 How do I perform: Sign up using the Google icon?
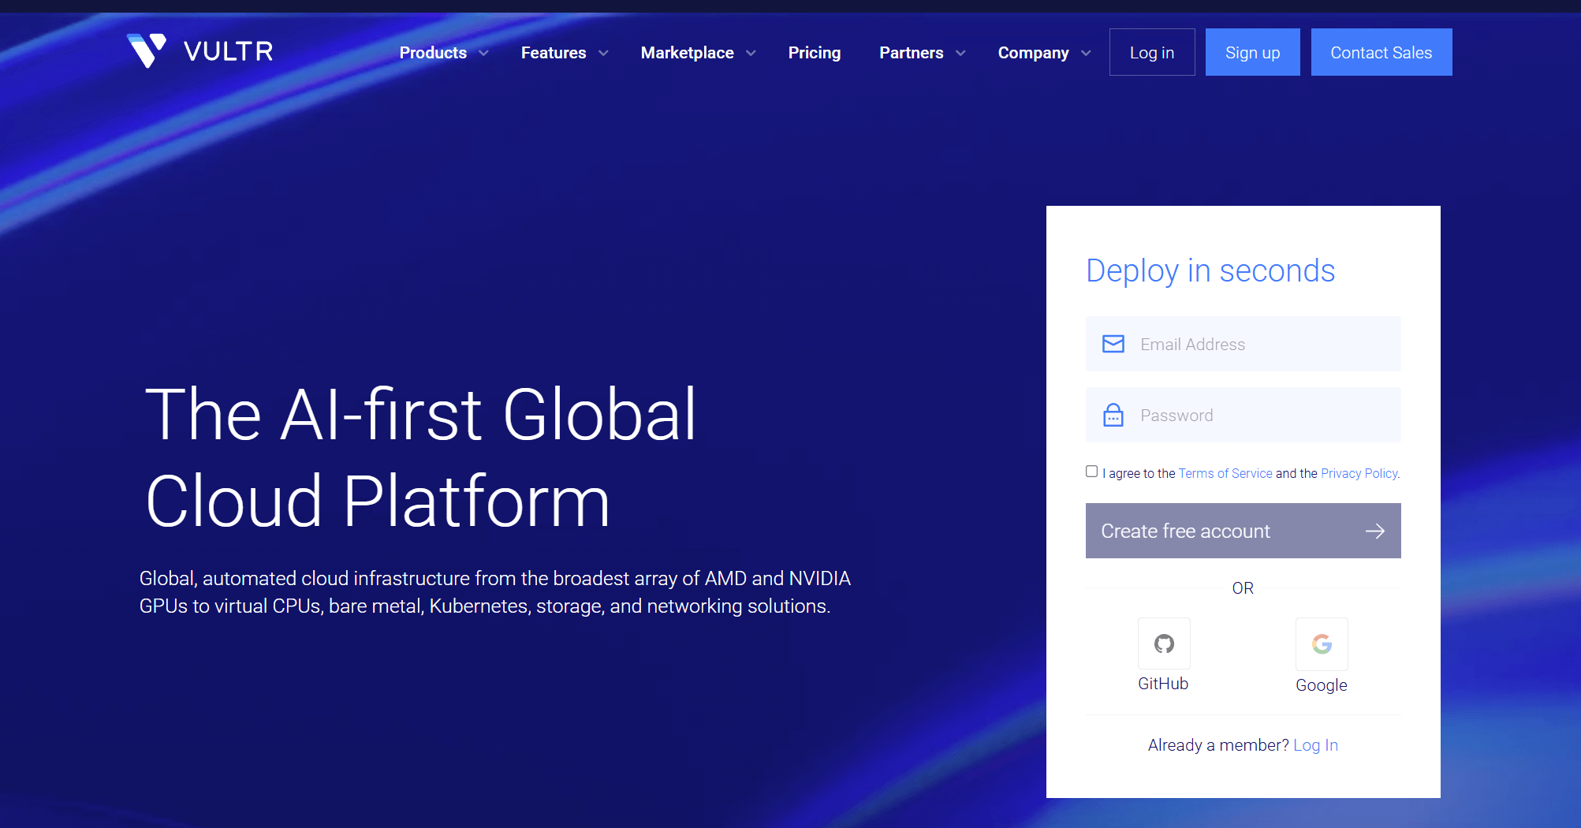click(1322, 644)
